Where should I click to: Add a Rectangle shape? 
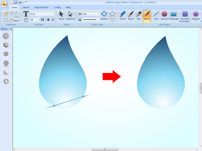[x=173, y=15]
